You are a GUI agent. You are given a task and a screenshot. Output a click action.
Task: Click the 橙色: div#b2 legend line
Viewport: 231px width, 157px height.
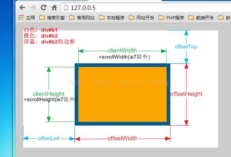click(x=41, y=36)
